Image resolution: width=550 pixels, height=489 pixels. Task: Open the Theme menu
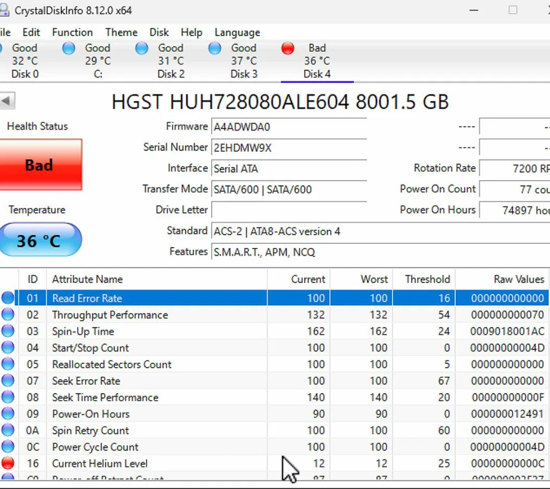(x=122, y=32)
